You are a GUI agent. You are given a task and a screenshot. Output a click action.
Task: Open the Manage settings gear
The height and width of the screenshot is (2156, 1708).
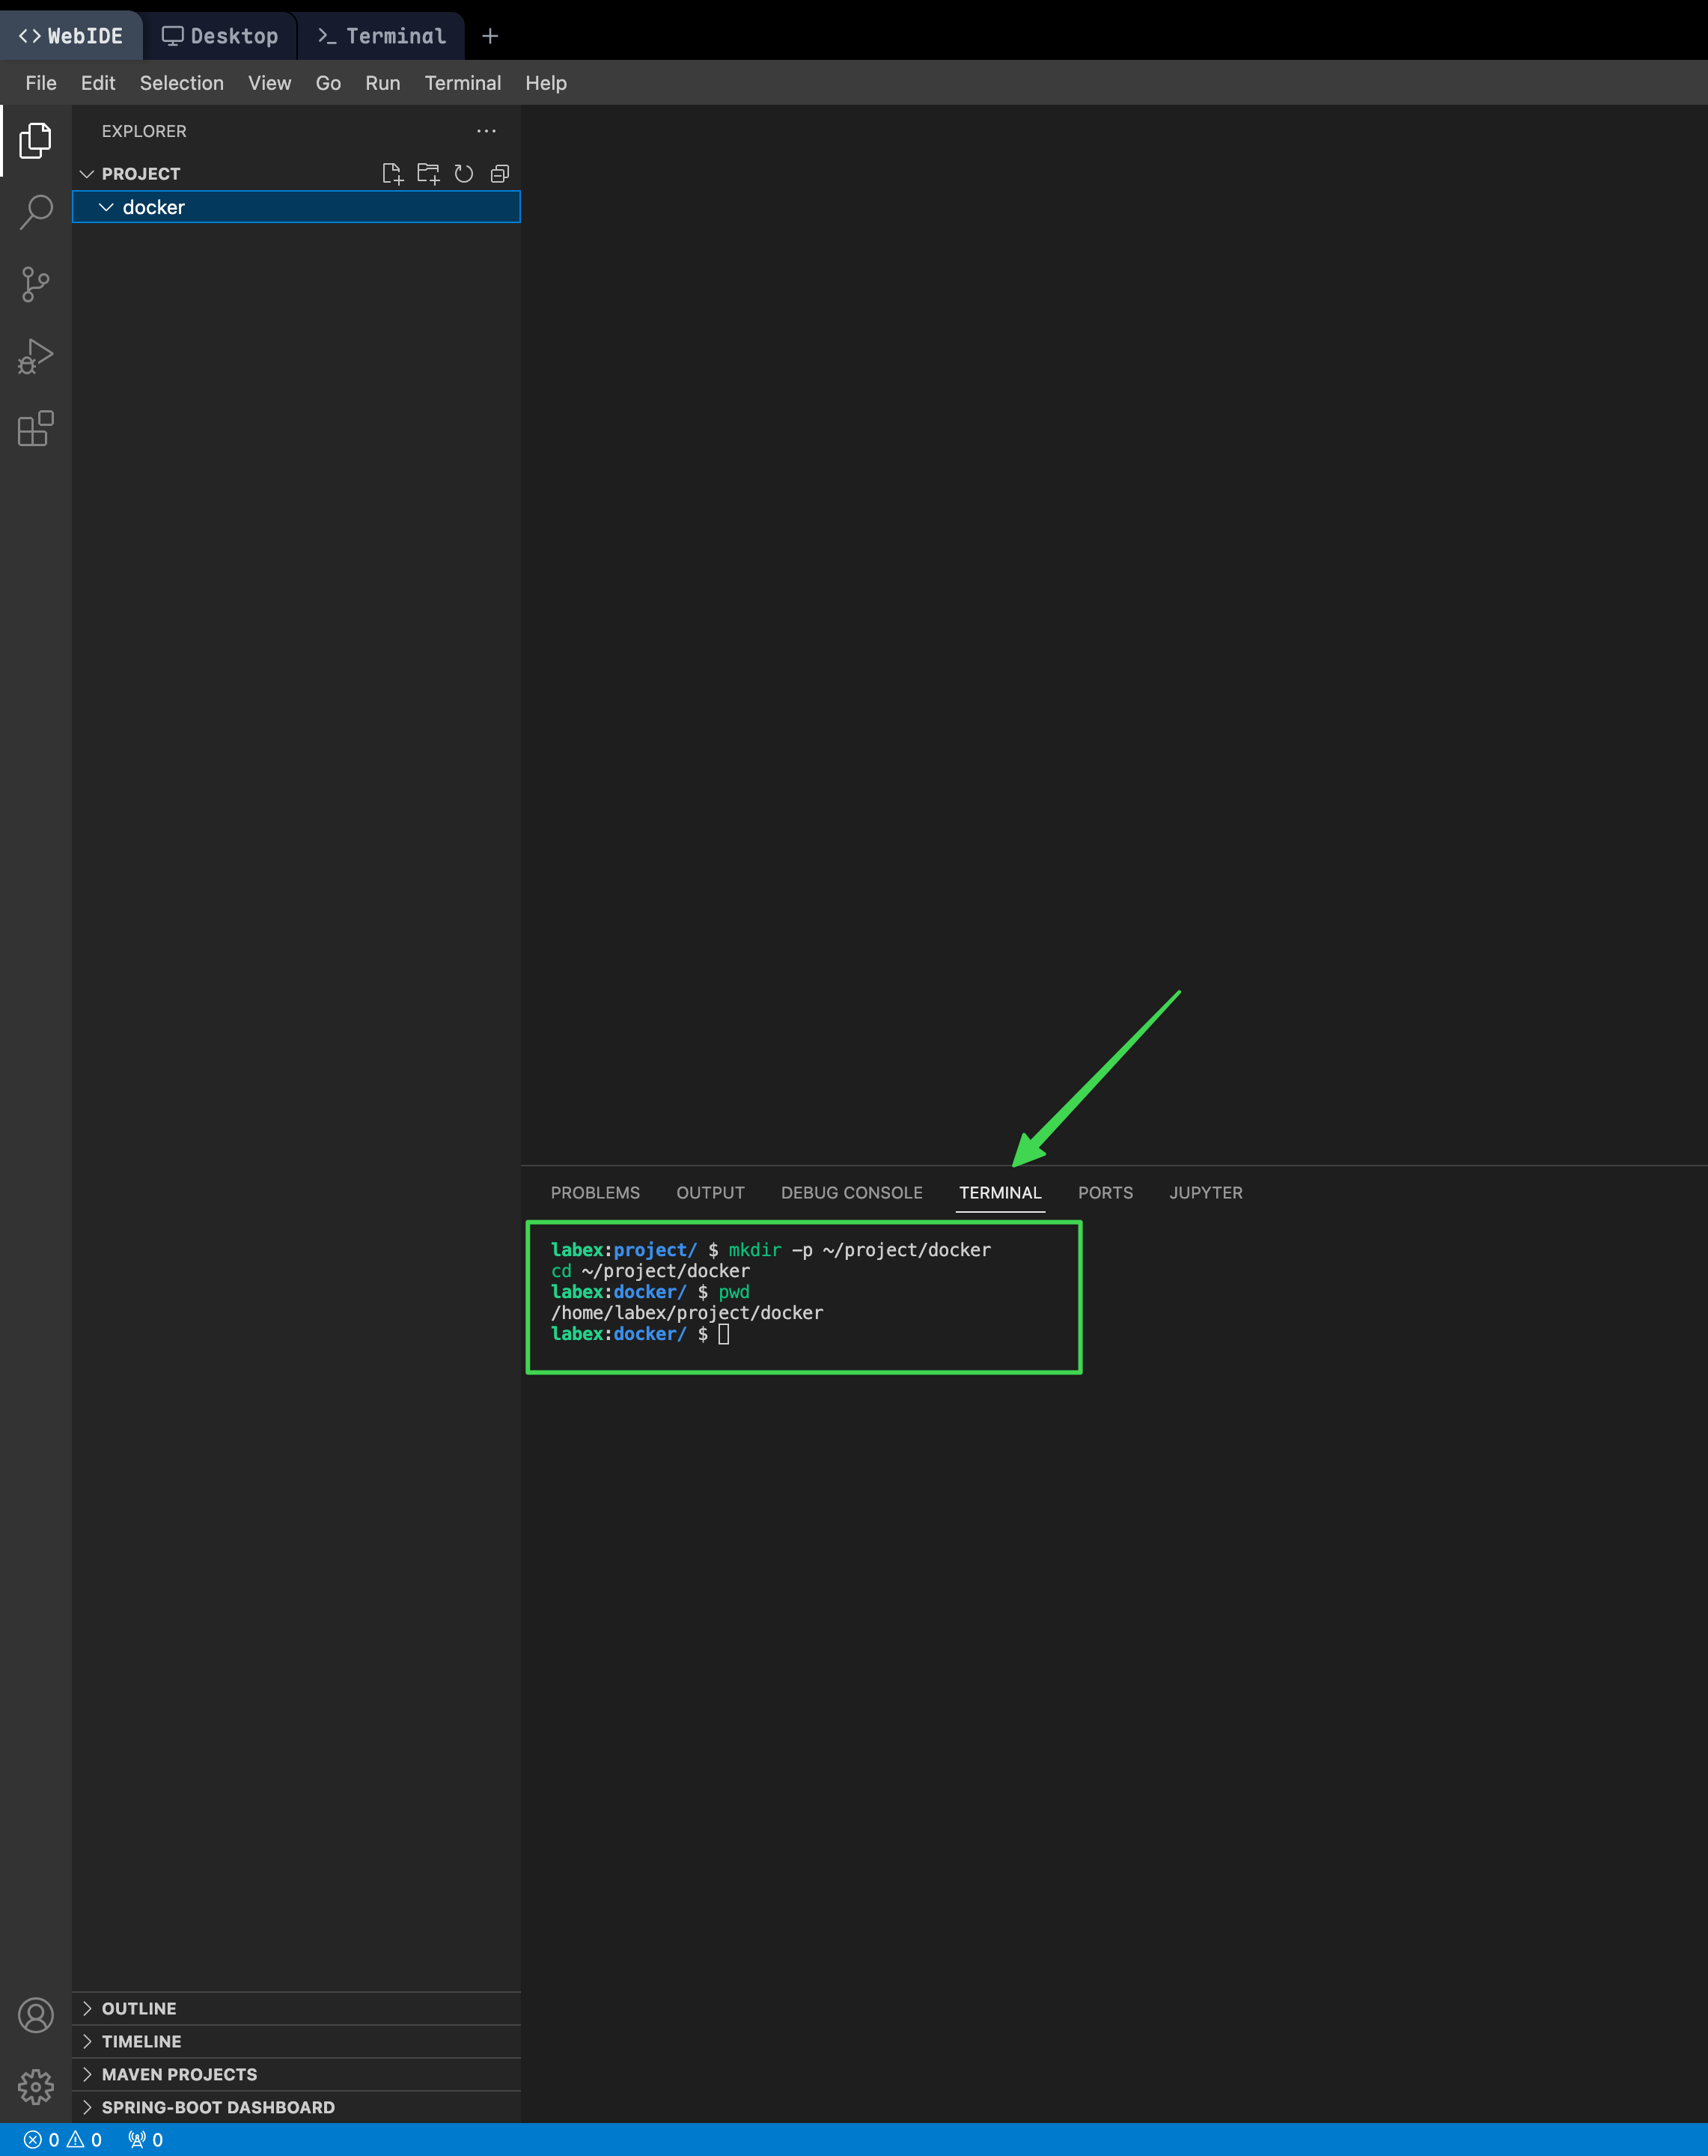tap(36, 2087)
